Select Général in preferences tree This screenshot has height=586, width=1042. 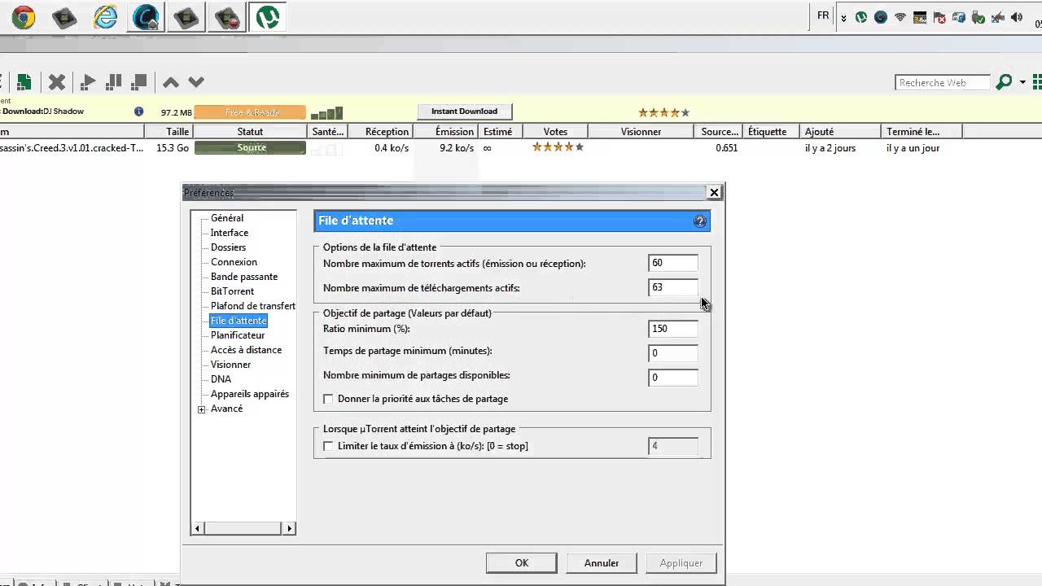pyautogui.click(x=227, y=218)
